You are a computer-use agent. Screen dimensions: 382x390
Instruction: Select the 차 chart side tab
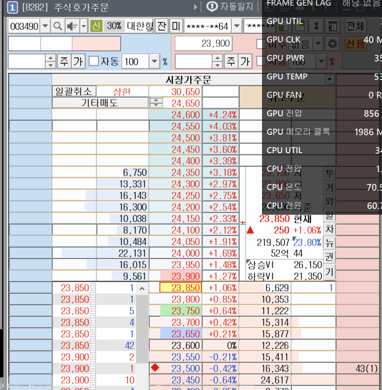(330, 229)
